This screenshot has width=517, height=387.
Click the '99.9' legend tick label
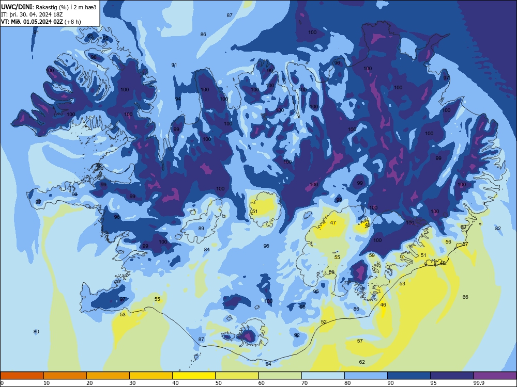478,383
